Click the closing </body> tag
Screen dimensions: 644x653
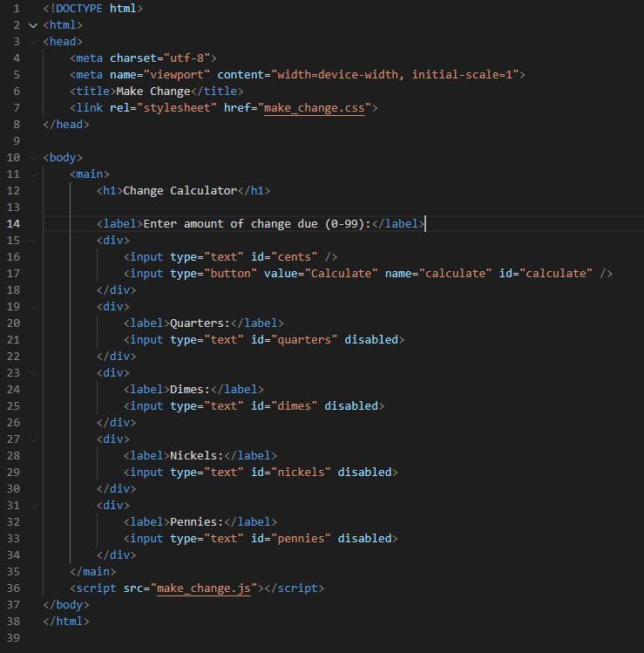[66, 605]
